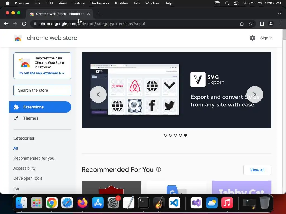
Task: Open a new browser tab
Action: (x=99, y=14)
